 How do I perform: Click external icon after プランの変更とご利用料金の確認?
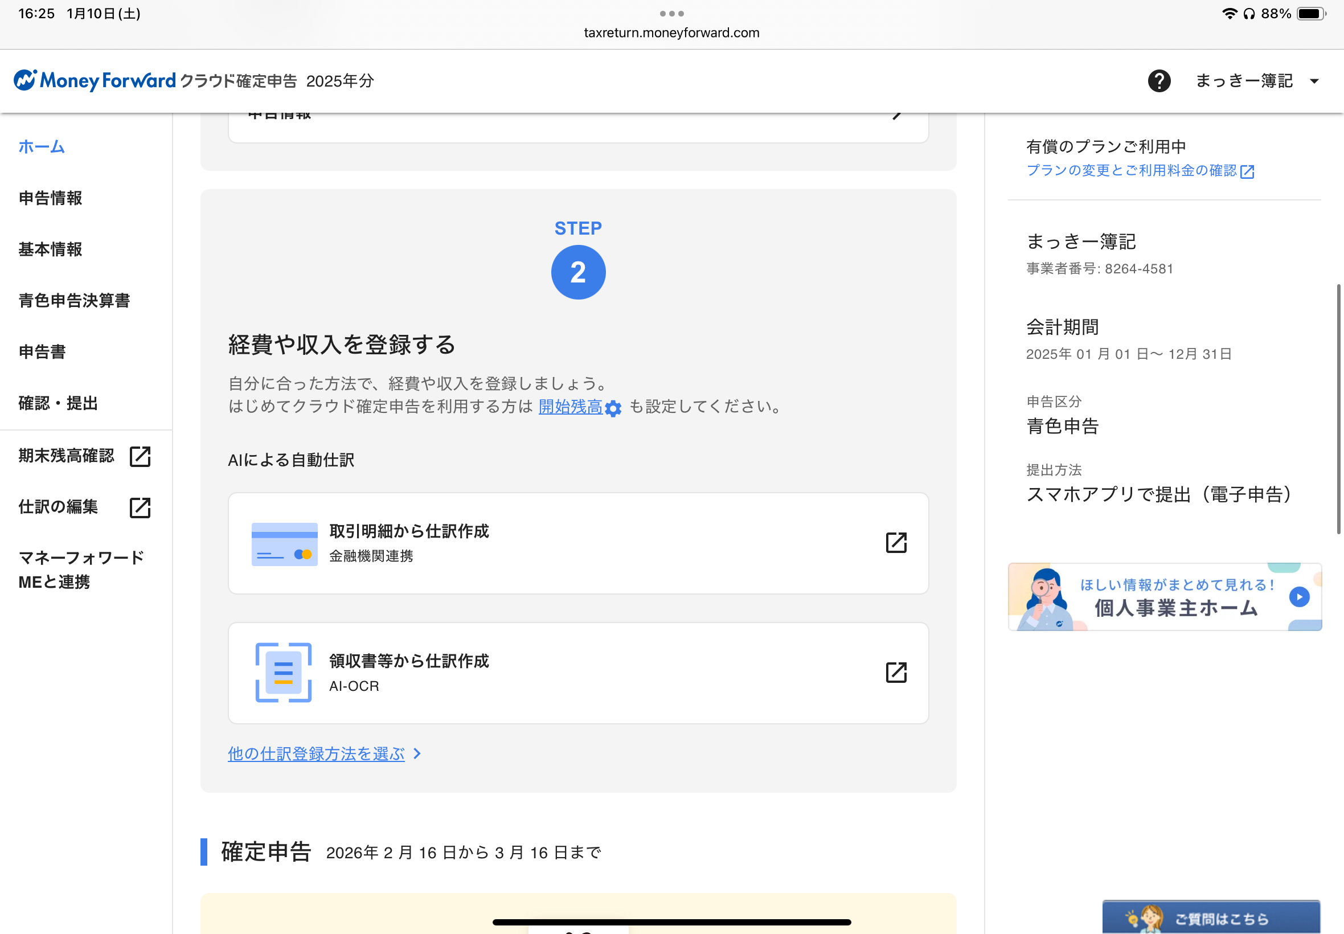1247,171
